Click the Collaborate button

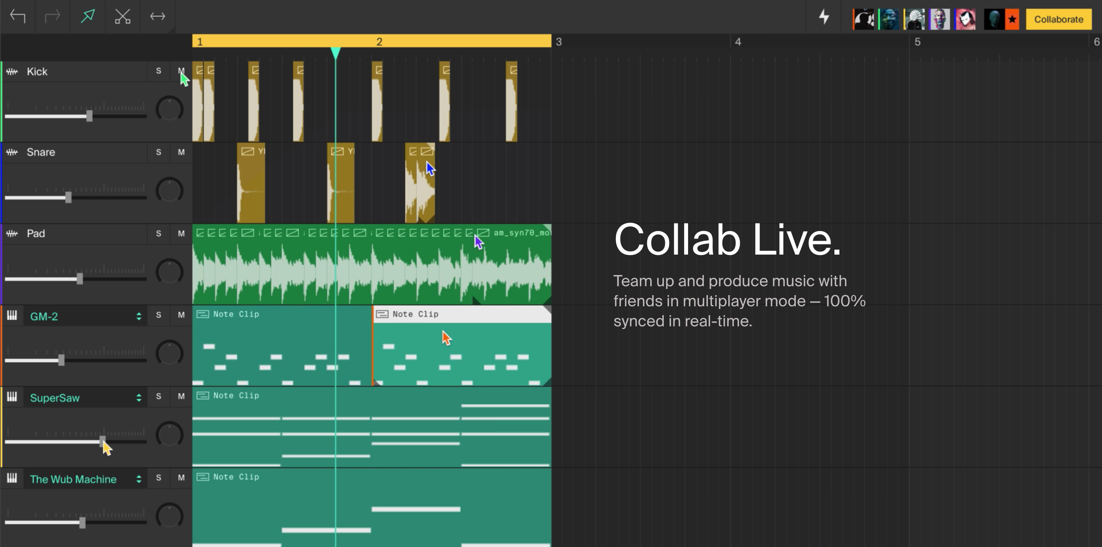pyautogui.click(x=1058, y=19)
